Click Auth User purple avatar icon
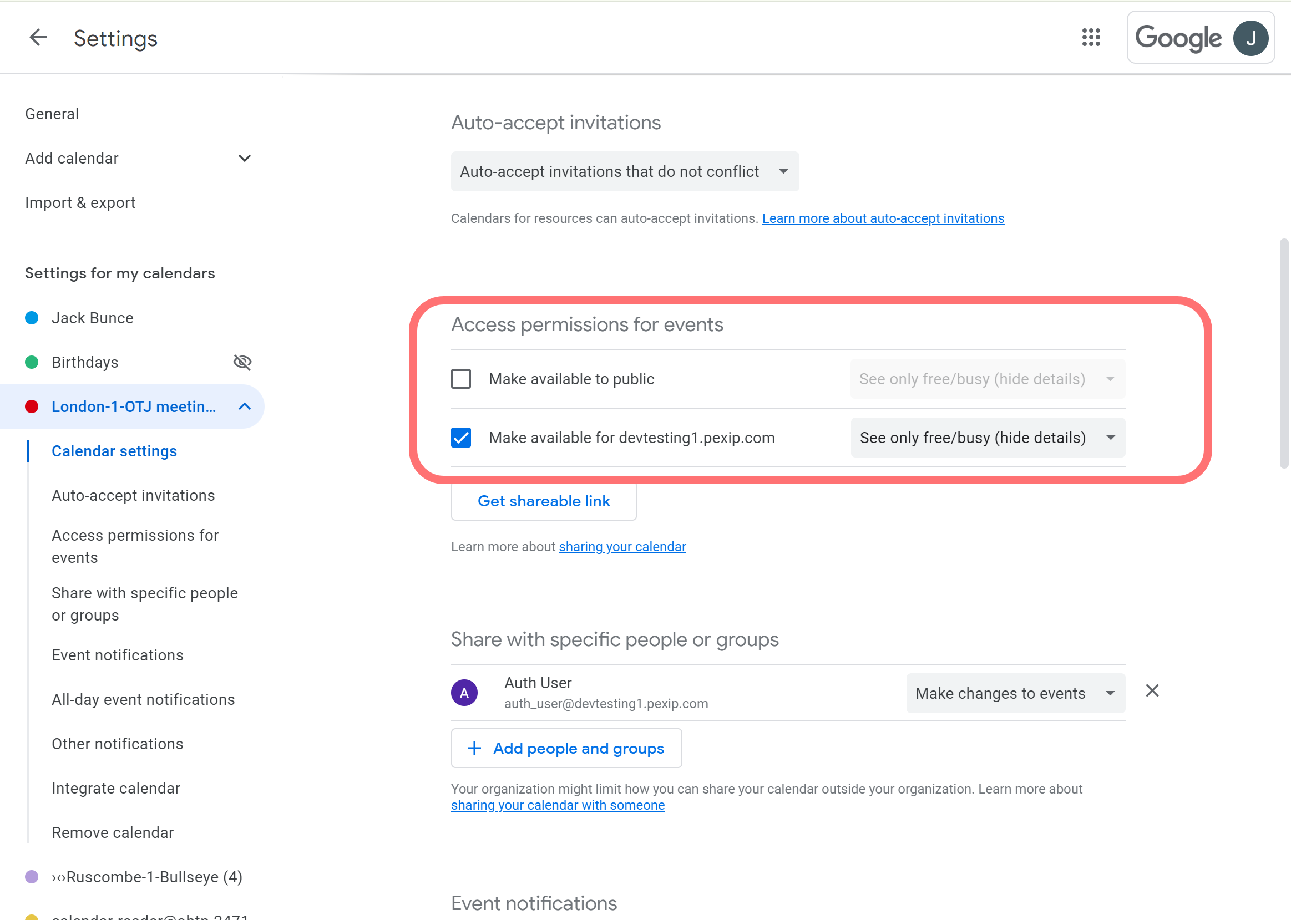The height and width of the screenshot is (920, 1291). coord(464,692)
